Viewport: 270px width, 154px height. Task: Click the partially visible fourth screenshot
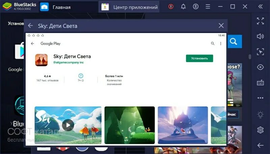point(218,125)
